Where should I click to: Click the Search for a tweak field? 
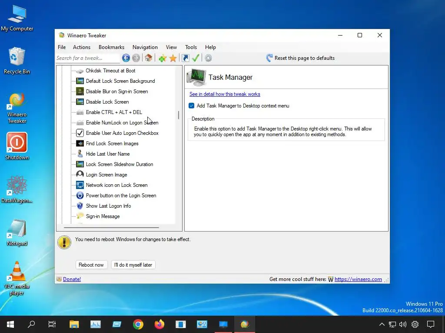coord(88,58)
